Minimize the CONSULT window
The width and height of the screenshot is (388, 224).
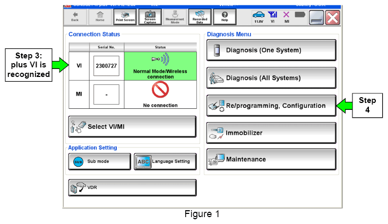pos(316,18)
